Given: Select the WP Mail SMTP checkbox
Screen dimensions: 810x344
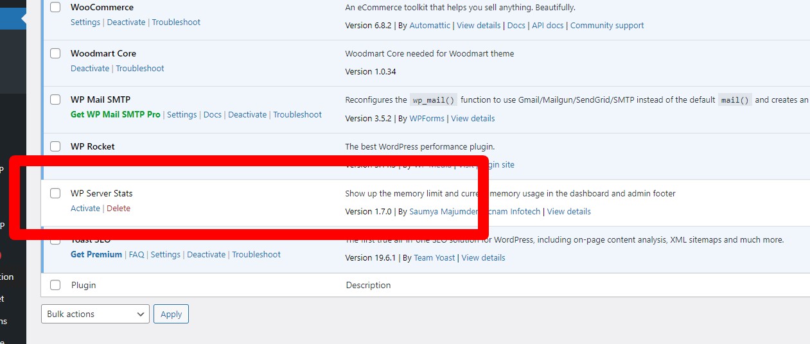Looking at the screenshot, I should pyautogui.click(x=55, y=99).
